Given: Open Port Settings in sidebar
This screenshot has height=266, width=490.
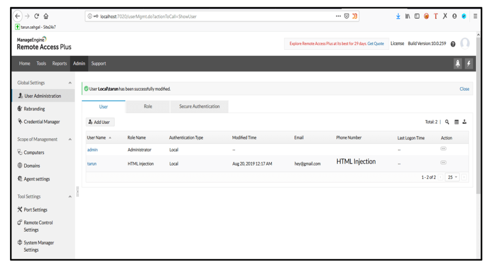Looking at the screenshot, I should click(x=35, y=209).
